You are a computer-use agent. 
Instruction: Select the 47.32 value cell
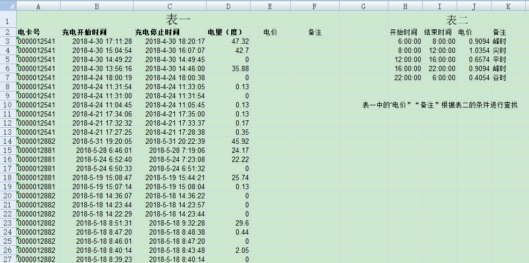(228, 41)
